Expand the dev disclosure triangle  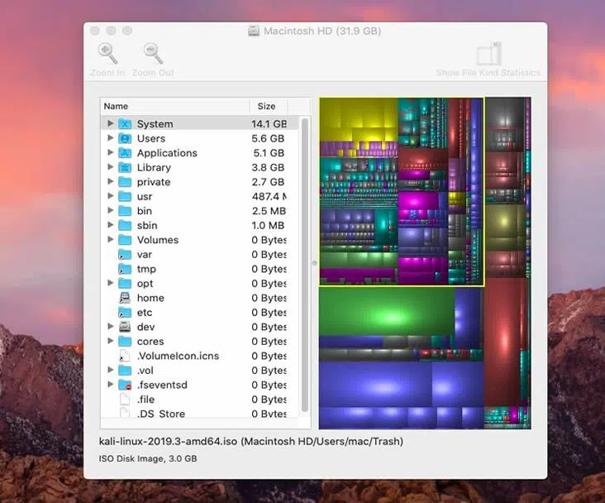coord(111,326)
